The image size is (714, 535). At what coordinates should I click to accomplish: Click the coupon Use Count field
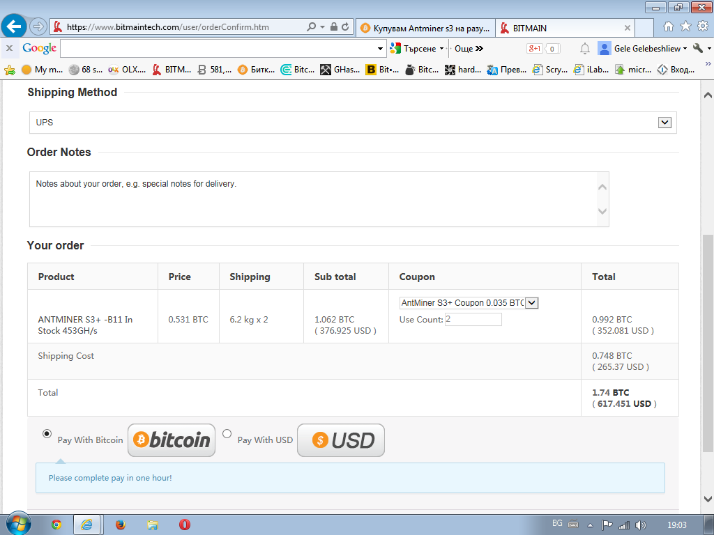coord(473,319)
